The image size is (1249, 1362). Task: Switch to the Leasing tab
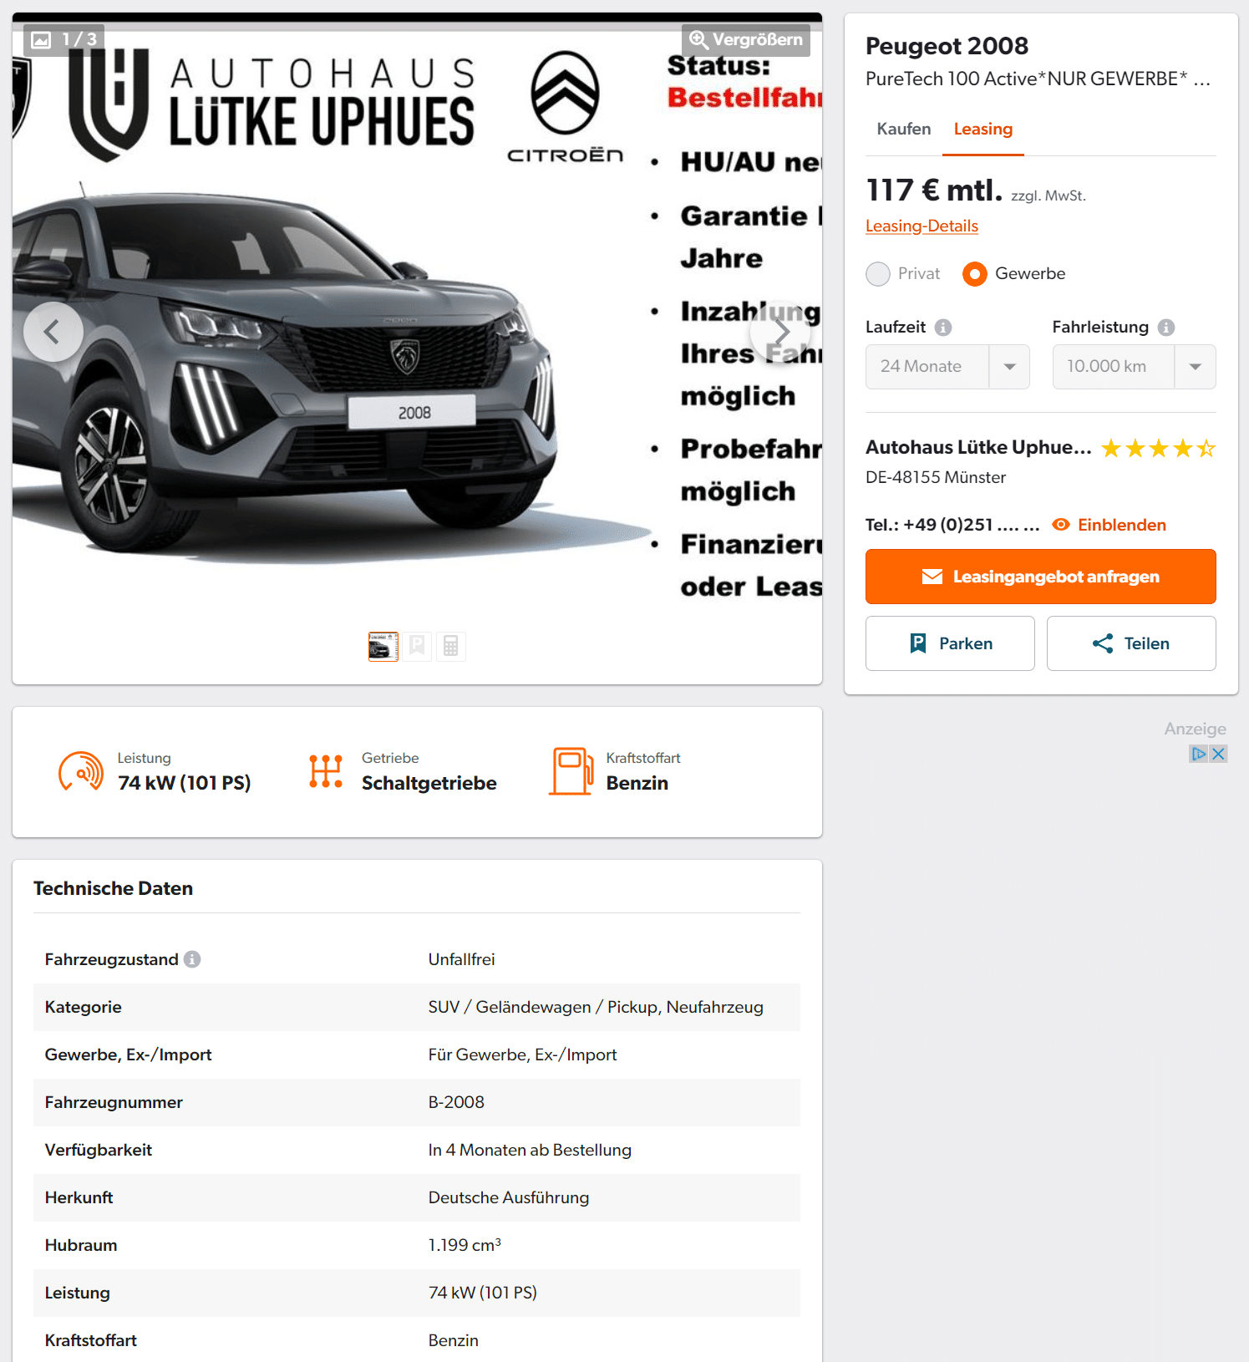click(x=982, y=130)
